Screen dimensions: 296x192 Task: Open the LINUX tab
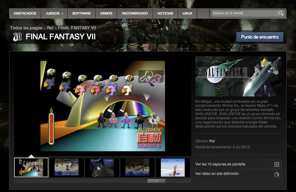tap(187, 13)
